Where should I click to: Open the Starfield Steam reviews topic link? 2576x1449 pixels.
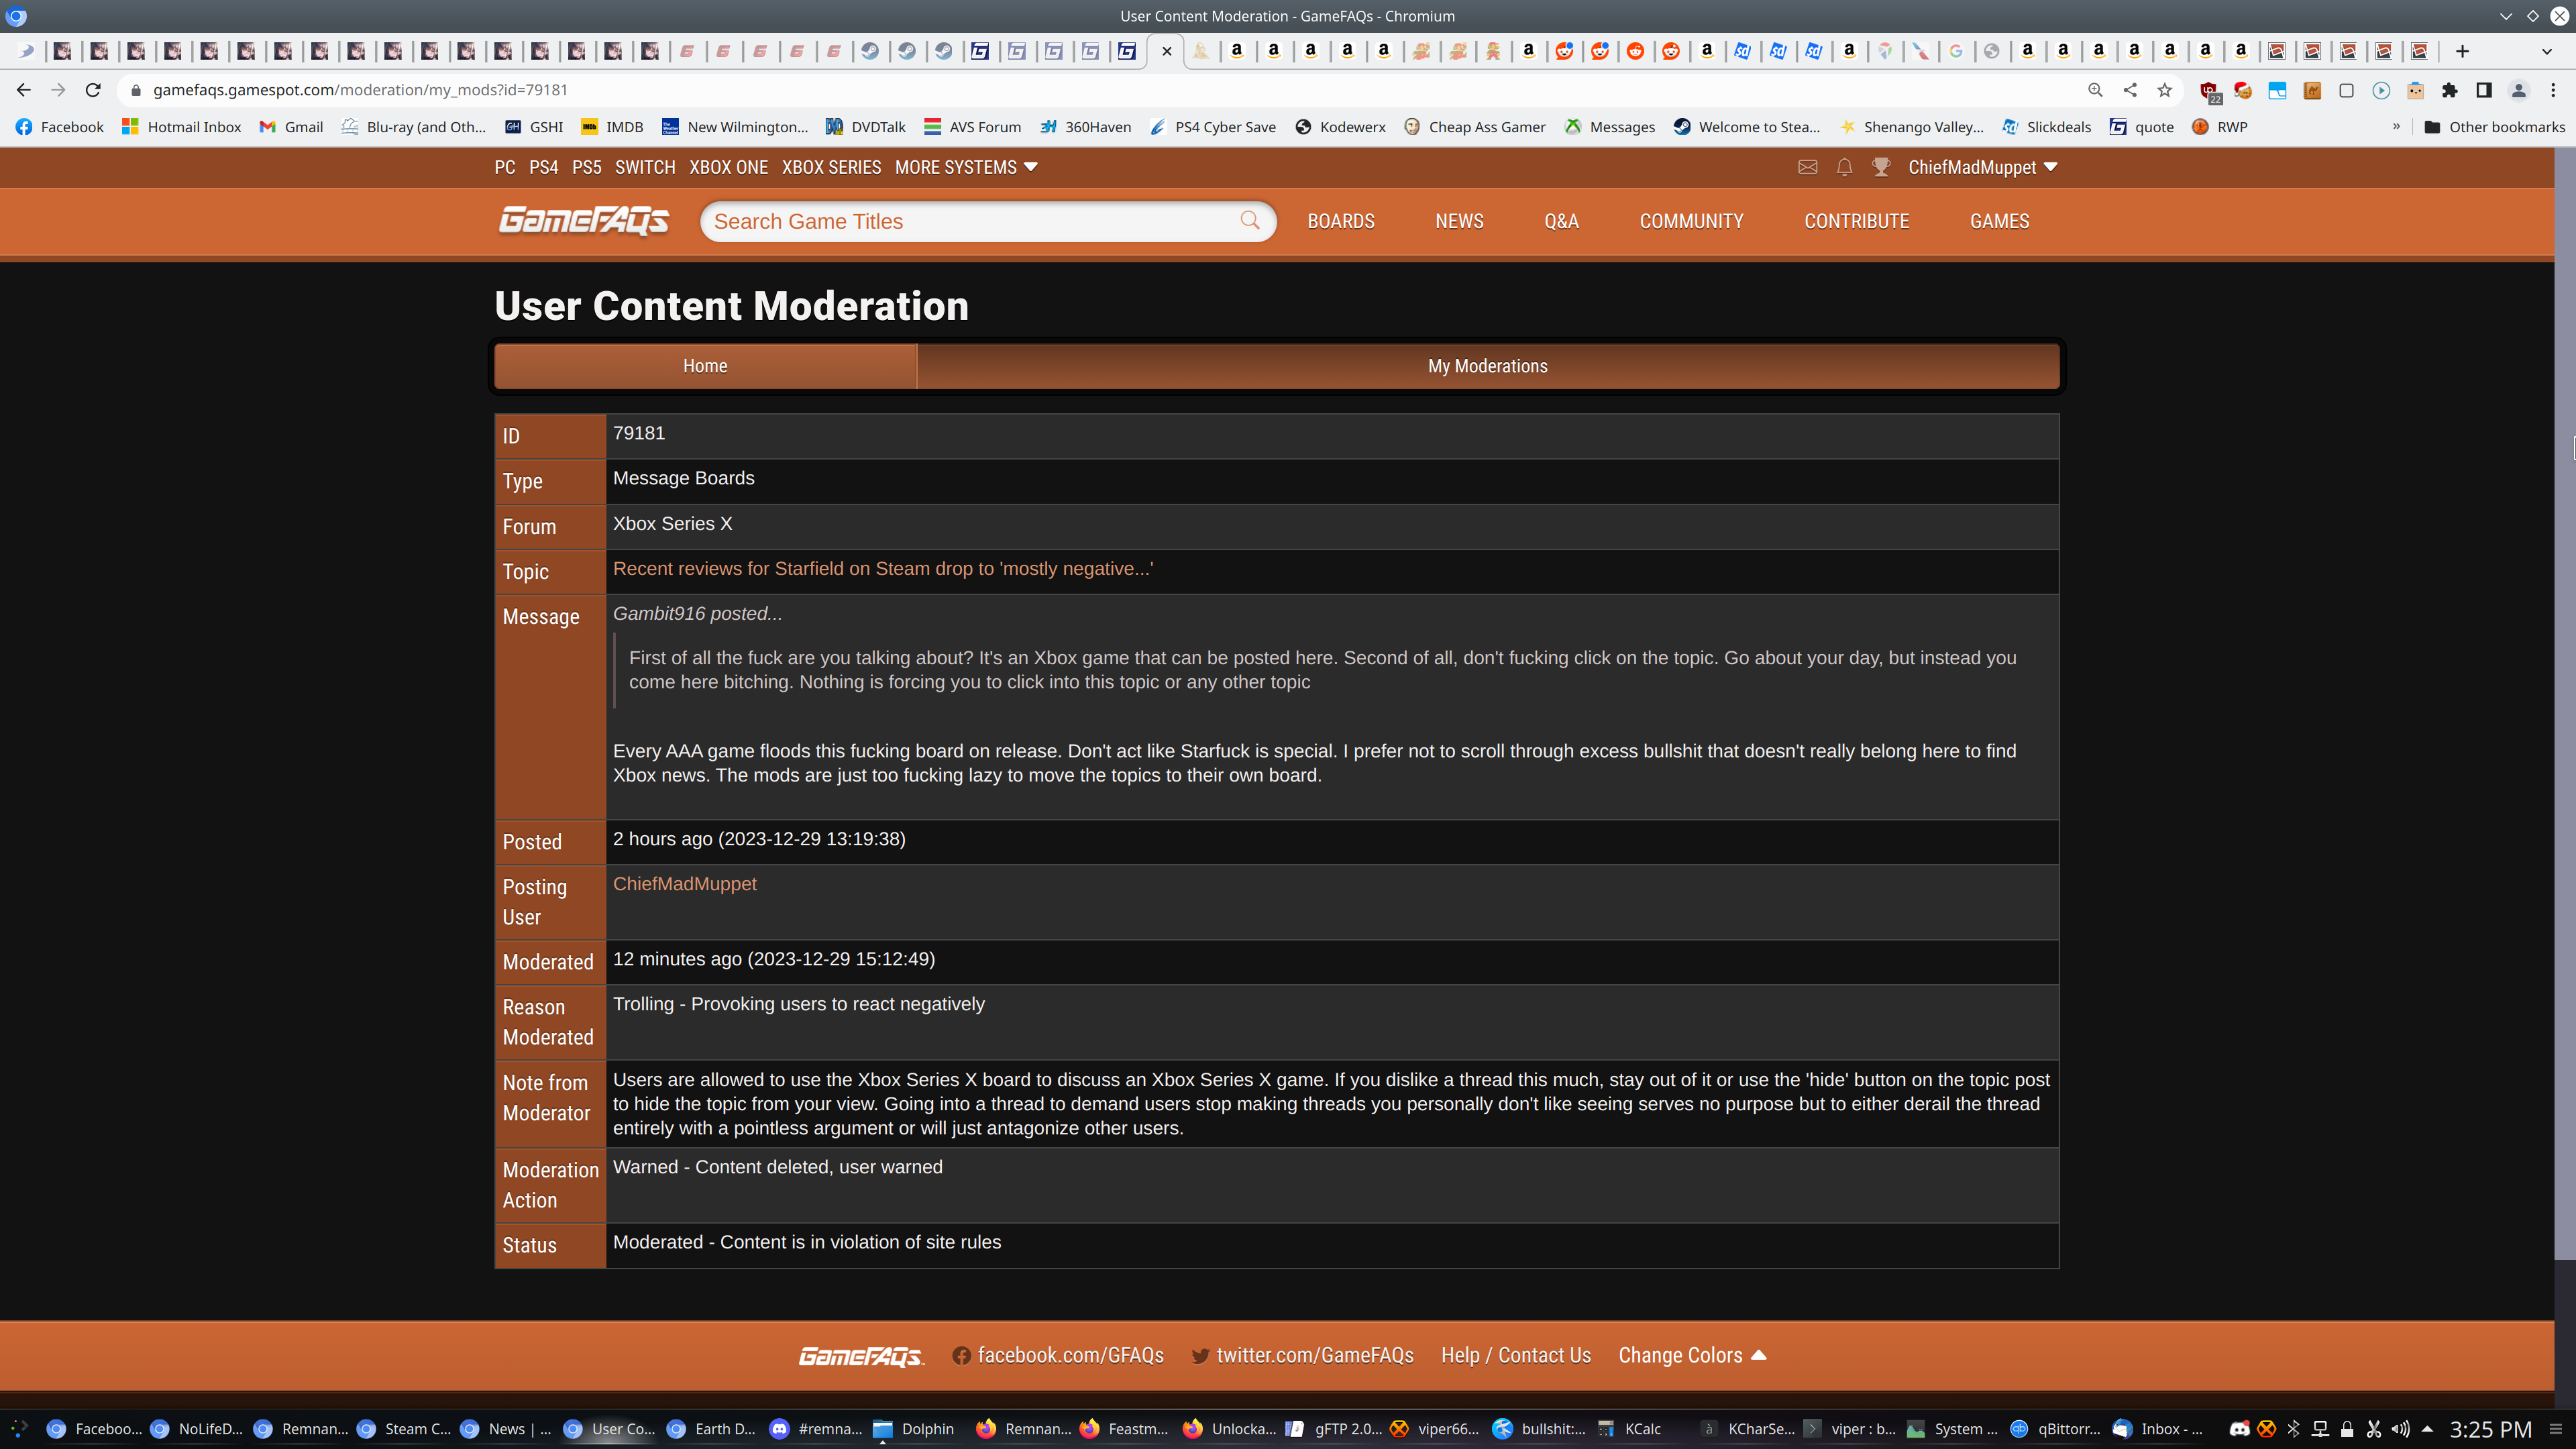click(x=882, y=568)
